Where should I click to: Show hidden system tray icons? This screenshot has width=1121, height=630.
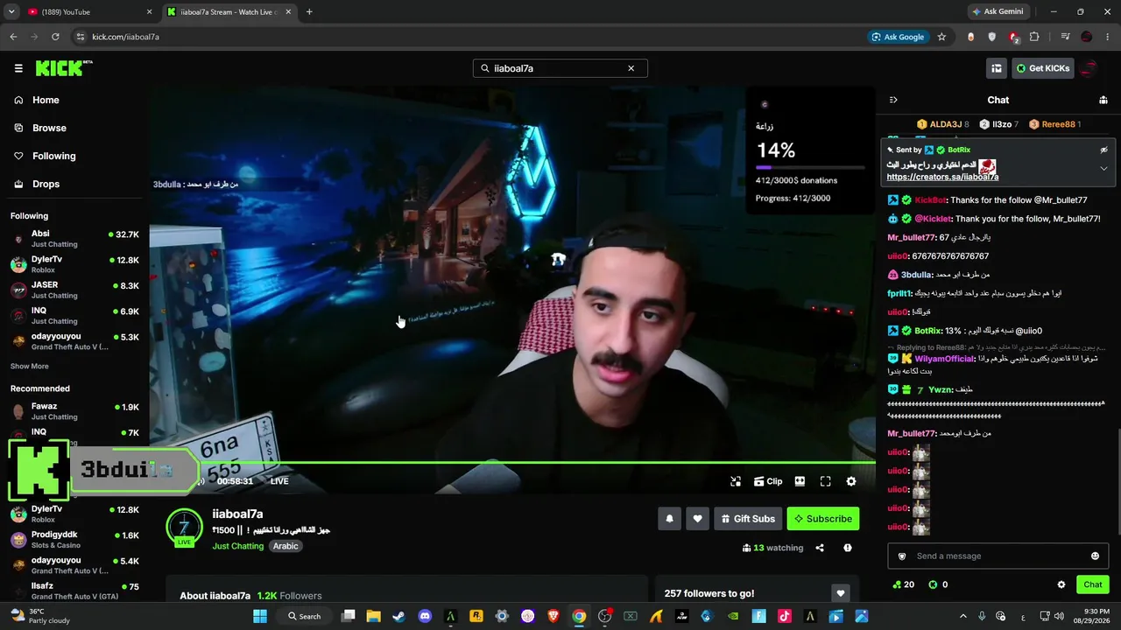963,616
